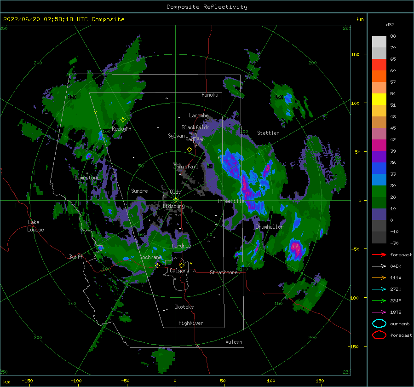Select the purple swatch between 39 and 36 dBZ
Screen dimensions: 414x387
tap(379, 156)
